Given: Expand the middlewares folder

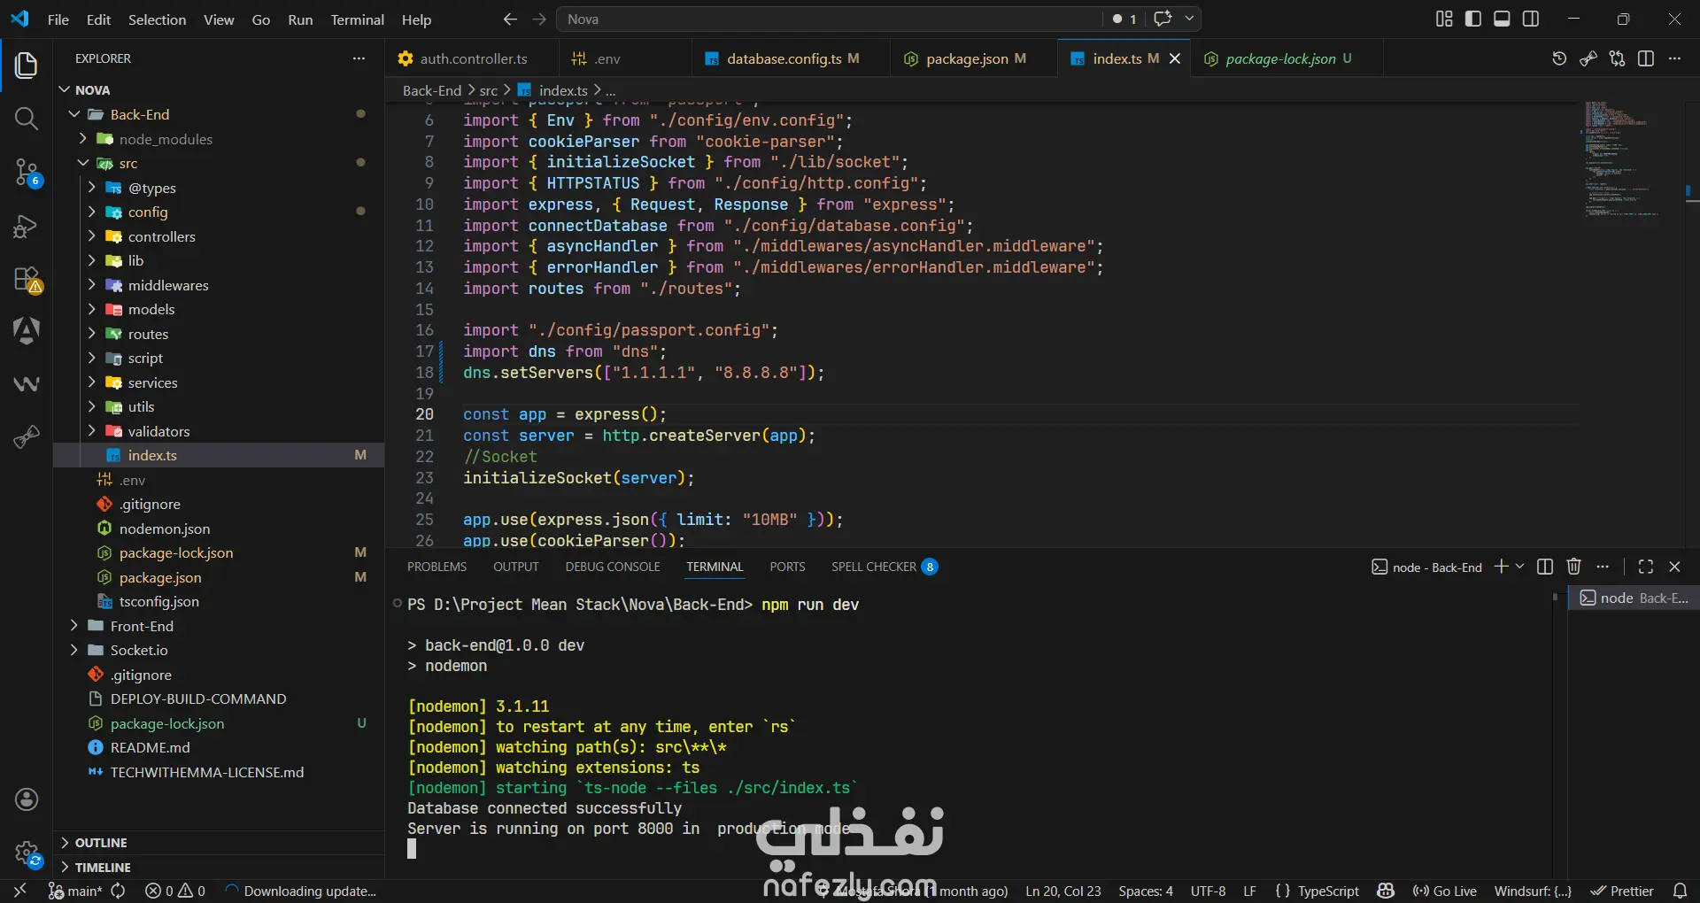Looking at the screenshot, I should pos(92,285).
